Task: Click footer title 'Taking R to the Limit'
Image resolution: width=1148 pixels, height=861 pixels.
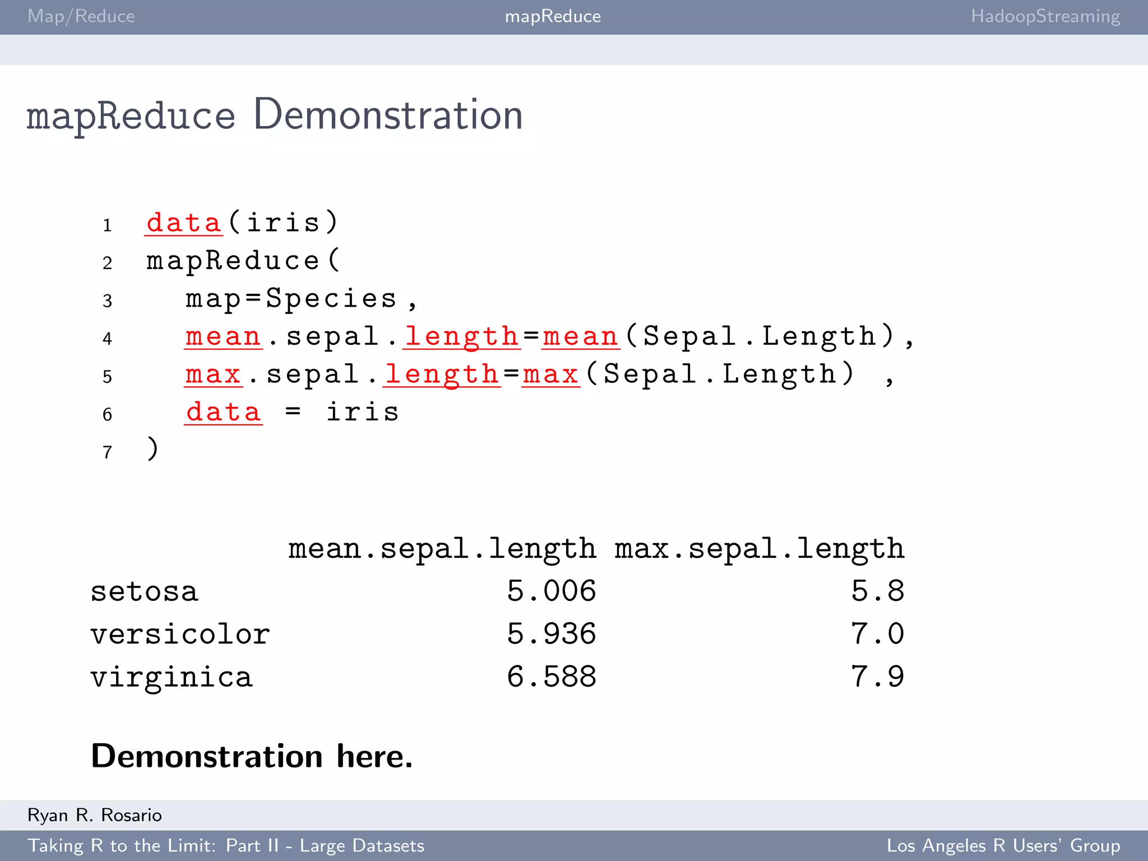Action: click(x=121, y=845)
